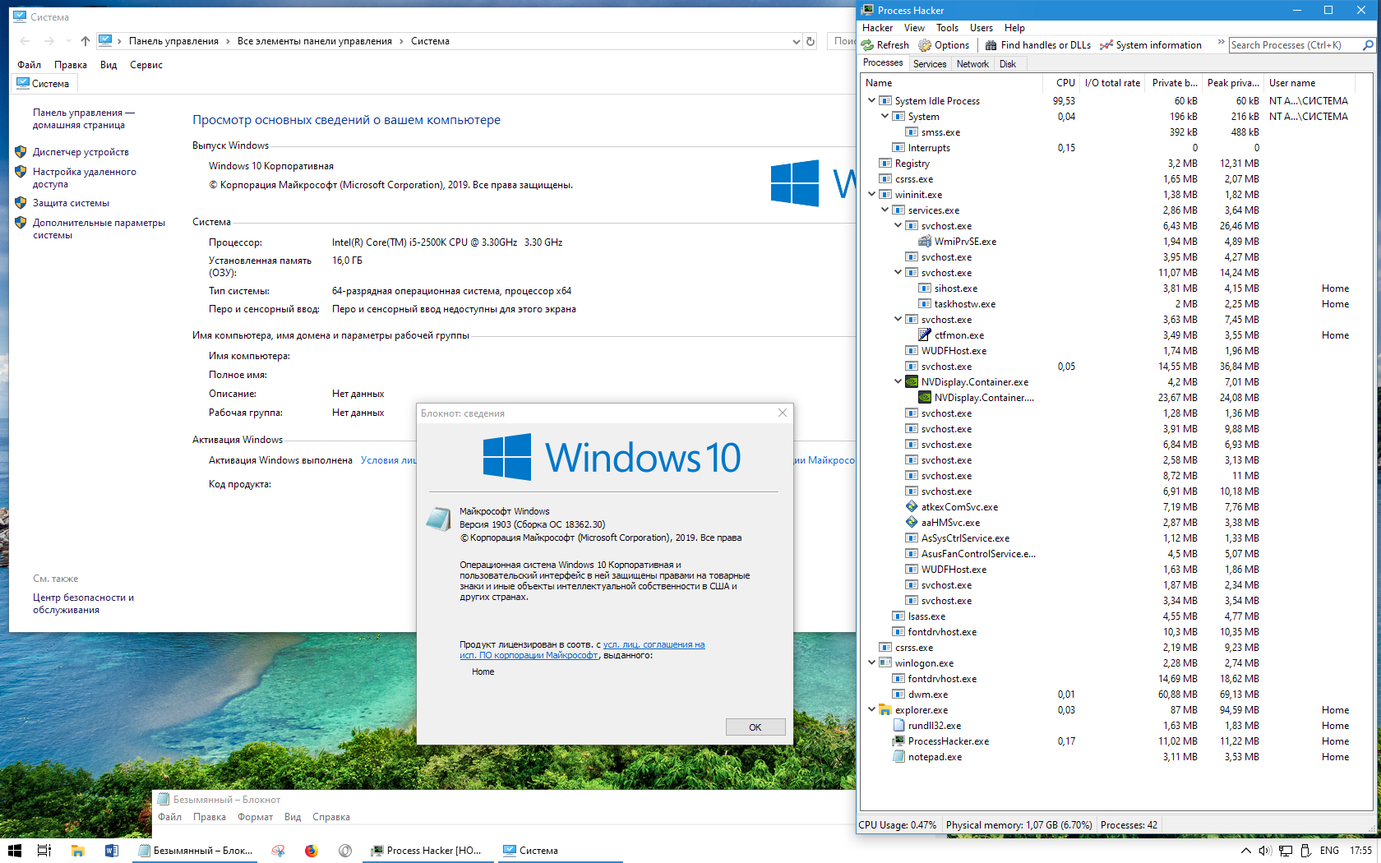The height and width of the screenshot is (863, 1381).
Task: Select the dwm.exe process row
Action: [x=1115, y=695]
